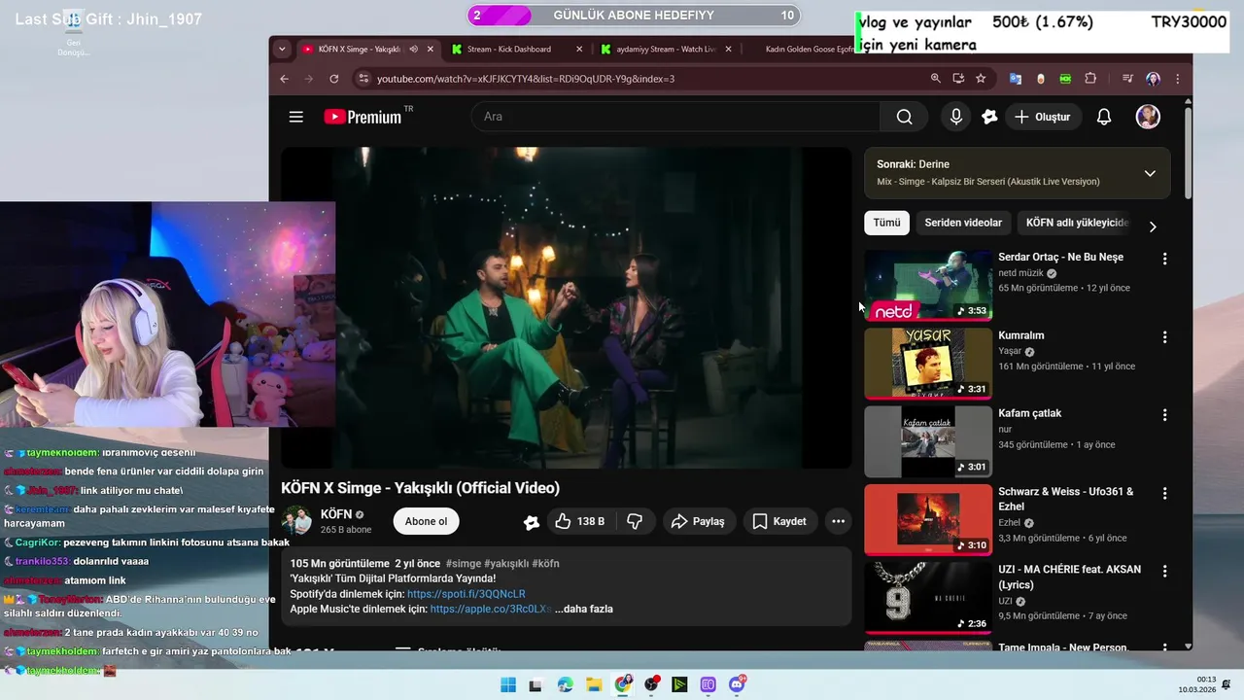The image size is (1244, 700).
Task: Open the YouTube hamburger guide menu
Action: (x=296, y=117)
